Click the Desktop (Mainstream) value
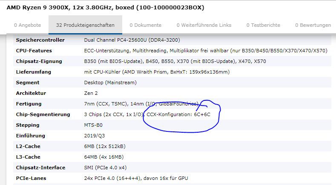The image size is (336, 185). [110, 83]
